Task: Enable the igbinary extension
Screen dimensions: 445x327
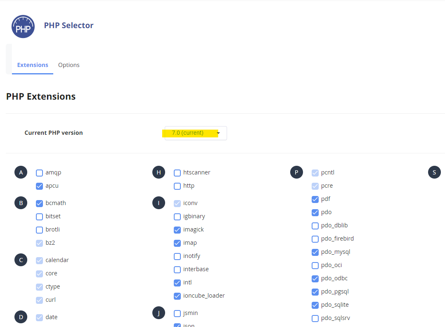Action: (178, 217)
